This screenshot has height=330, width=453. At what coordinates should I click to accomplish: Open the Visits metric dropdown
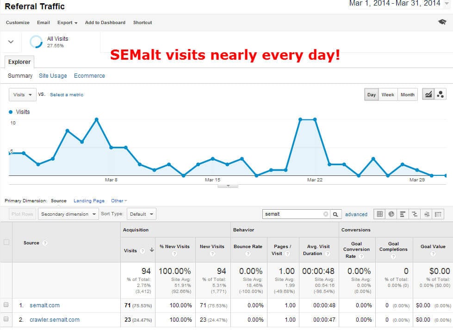[23, 94]
